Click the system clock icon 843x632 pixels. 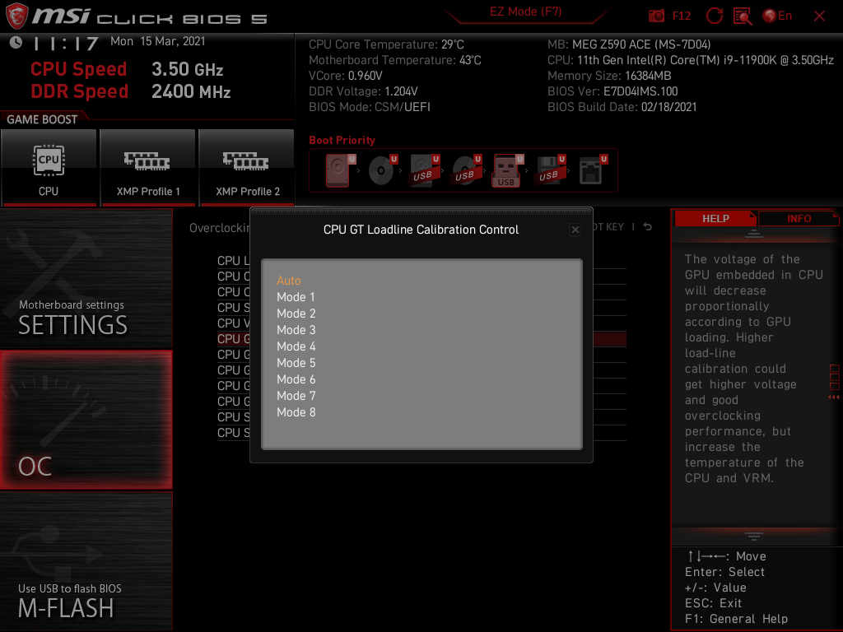[16, 43]
